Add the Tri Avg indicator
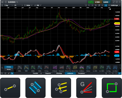This screenshot has height=98, width=122. coord(47,68)
